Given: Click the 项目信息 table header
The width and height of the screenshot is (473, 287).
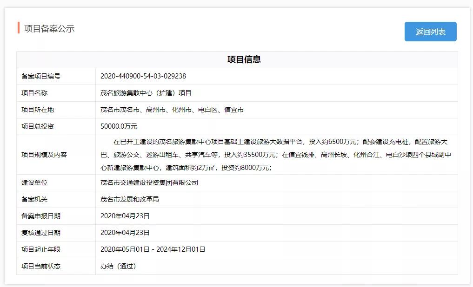Looking at the screenshot, I should coord(237,59).
